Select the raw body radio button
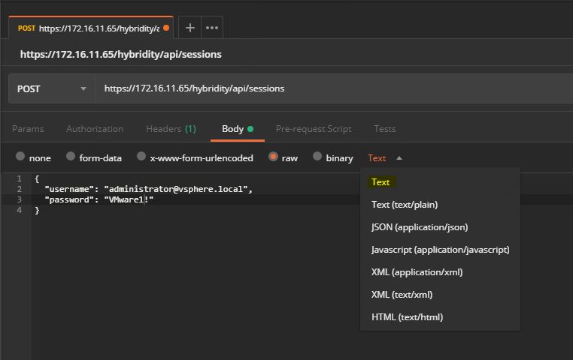The width and height of the screenshot is (573, 360). click(x=274, y=157)
